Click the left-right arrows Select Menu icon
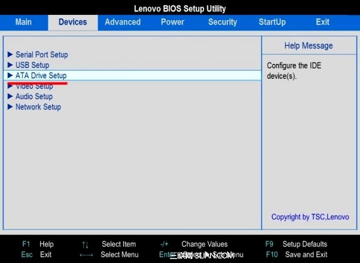The height and width of the screenshot is (263, 360). point(86,255)
